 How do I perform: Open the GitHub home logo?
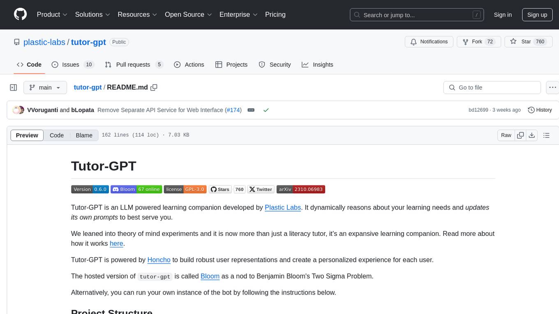(x=20, y=14)
